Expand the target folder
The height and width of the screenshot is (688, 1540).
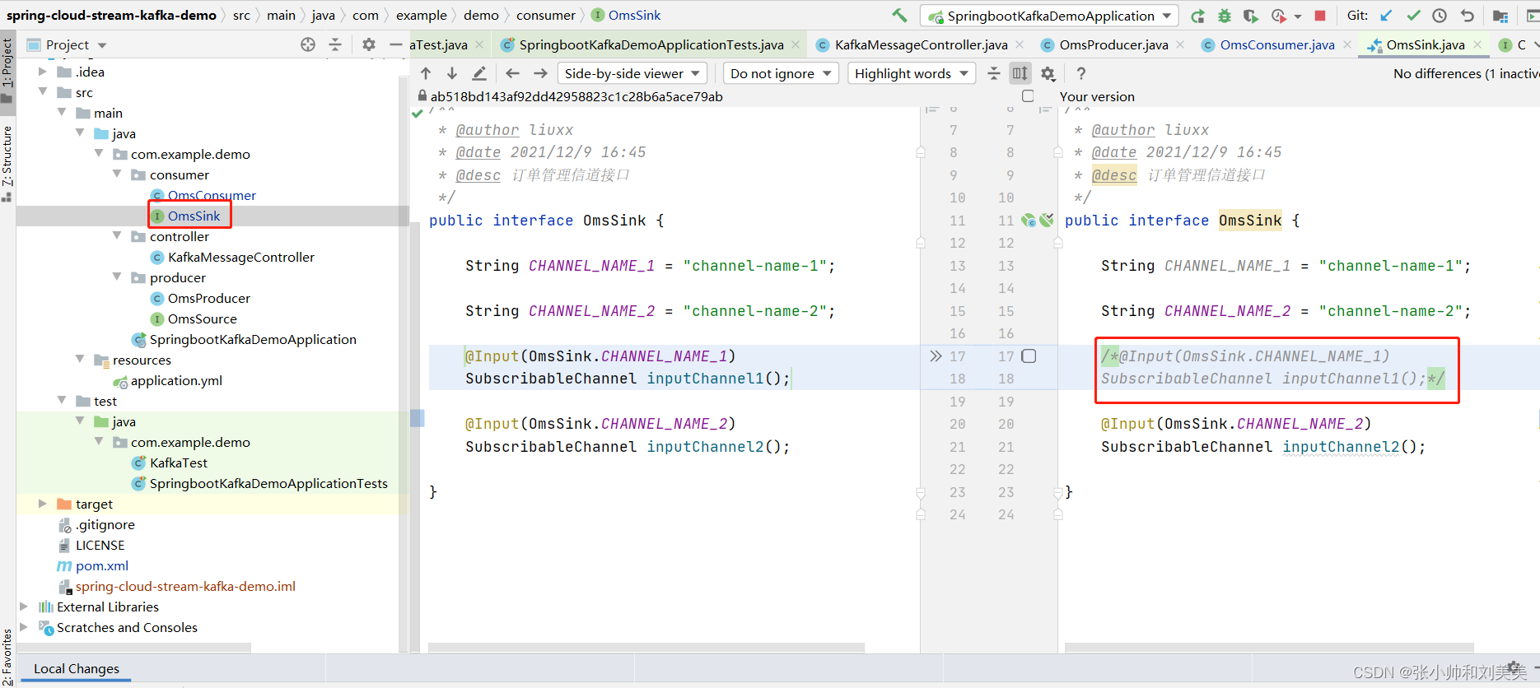(43, 504)
